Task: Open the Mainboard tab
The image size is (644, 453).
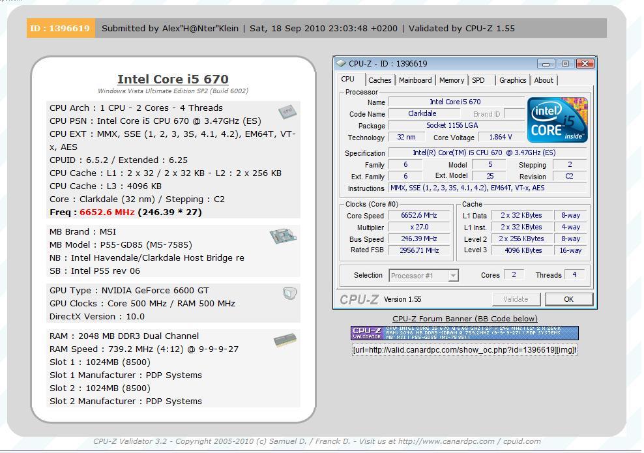Action: click(x=415, y=80)
